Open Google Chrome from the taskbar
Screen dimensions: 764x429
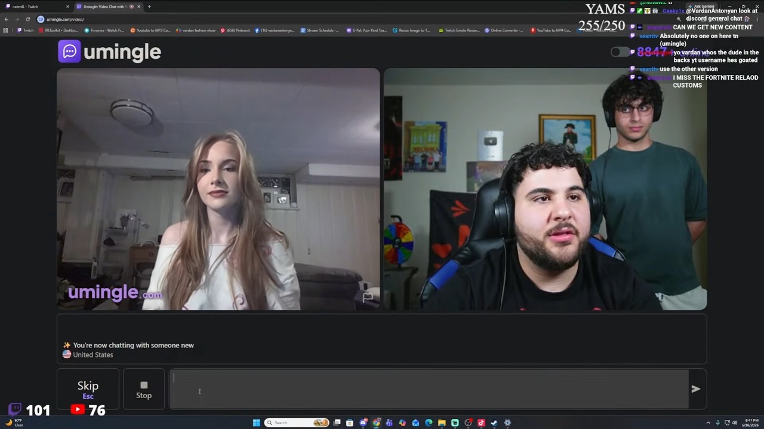(377, 422)
